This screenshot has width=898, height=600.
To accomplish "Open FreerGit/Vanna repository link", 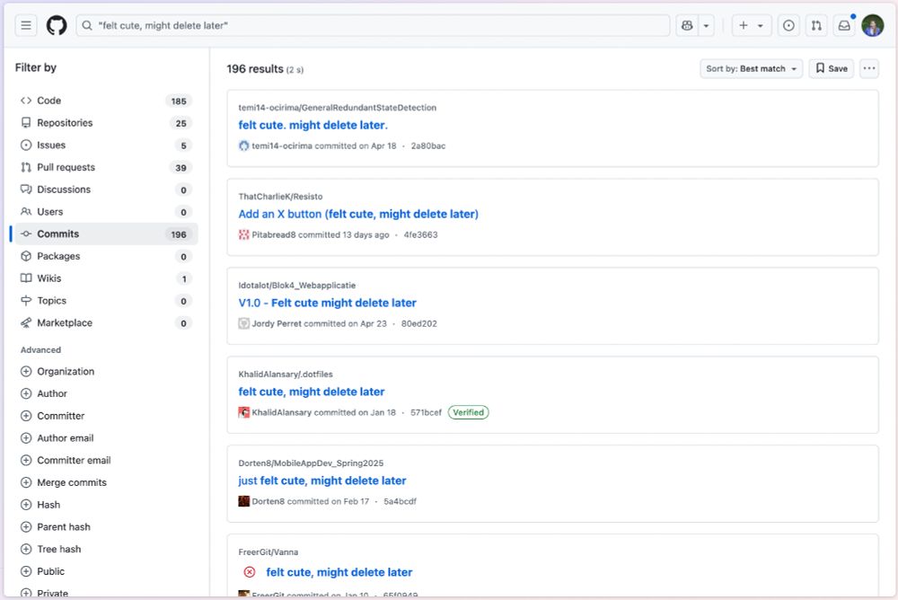I will click(269, 551).
